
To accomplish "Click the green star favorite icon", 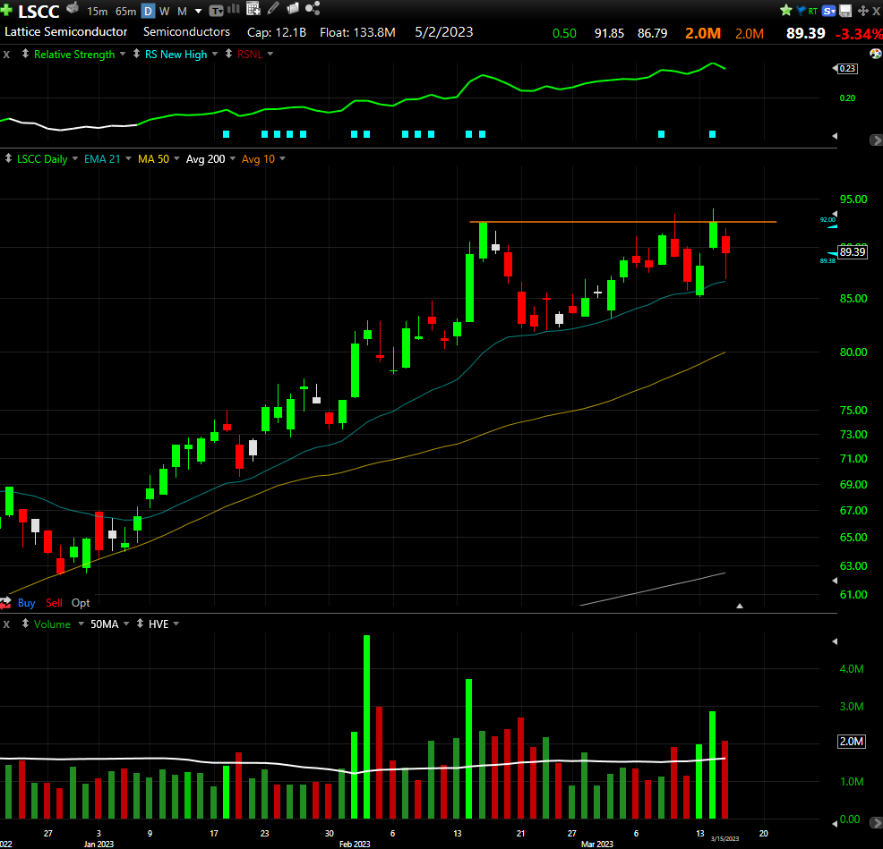I will point(786,10).
